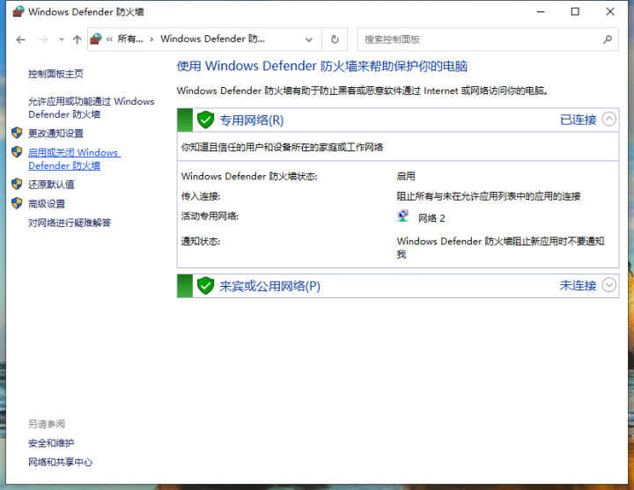Open 控制面板主页 link

click(x=55, y=74)
